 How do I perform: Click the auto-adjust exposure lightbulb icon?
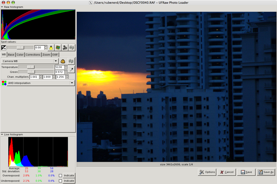pos(51,48)
